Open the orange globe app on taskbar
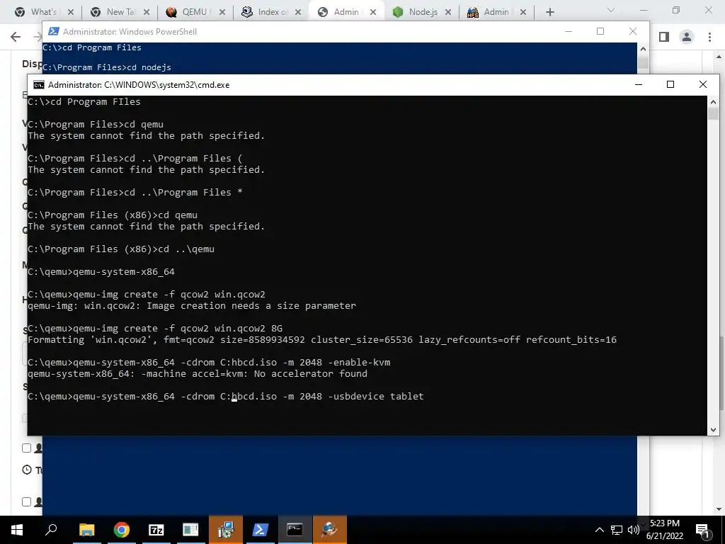Image resolution: width=725 pixels, height=544 pixels. click(x=330, y=529)
